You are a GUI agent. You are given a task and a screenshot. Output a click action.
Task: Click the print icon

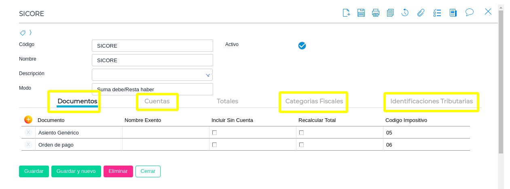(x=376, y=13)
